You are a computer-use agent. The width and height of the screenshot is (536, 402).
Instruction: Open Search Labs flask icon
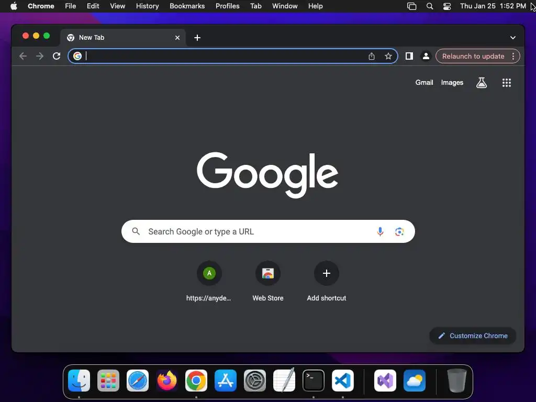click(x=482, y=82)
